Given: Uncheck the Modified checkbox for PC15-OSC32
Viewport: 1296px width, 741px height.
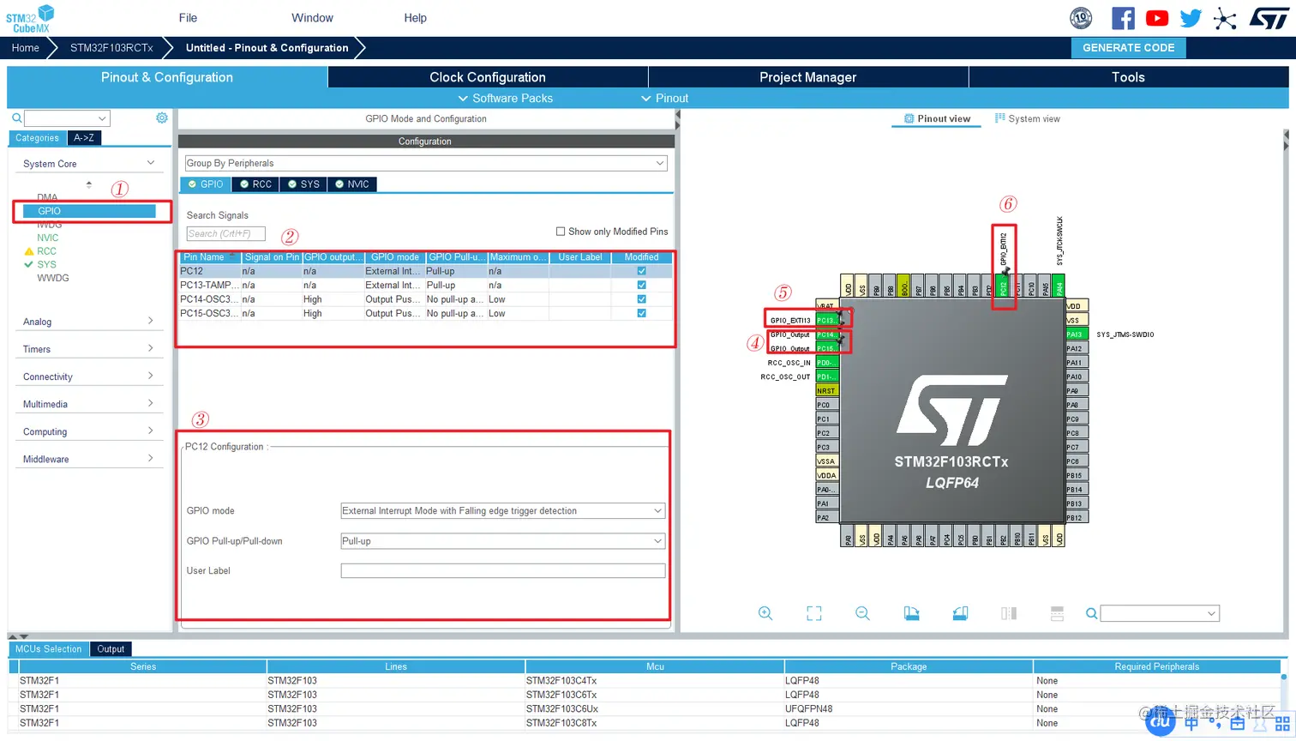Looking at the screenshot, I should [641, 313].
